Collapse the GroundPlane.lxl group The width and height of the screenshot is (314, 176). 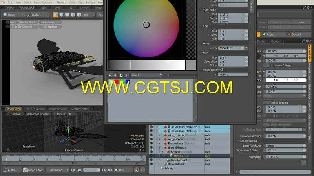(160, 147)
